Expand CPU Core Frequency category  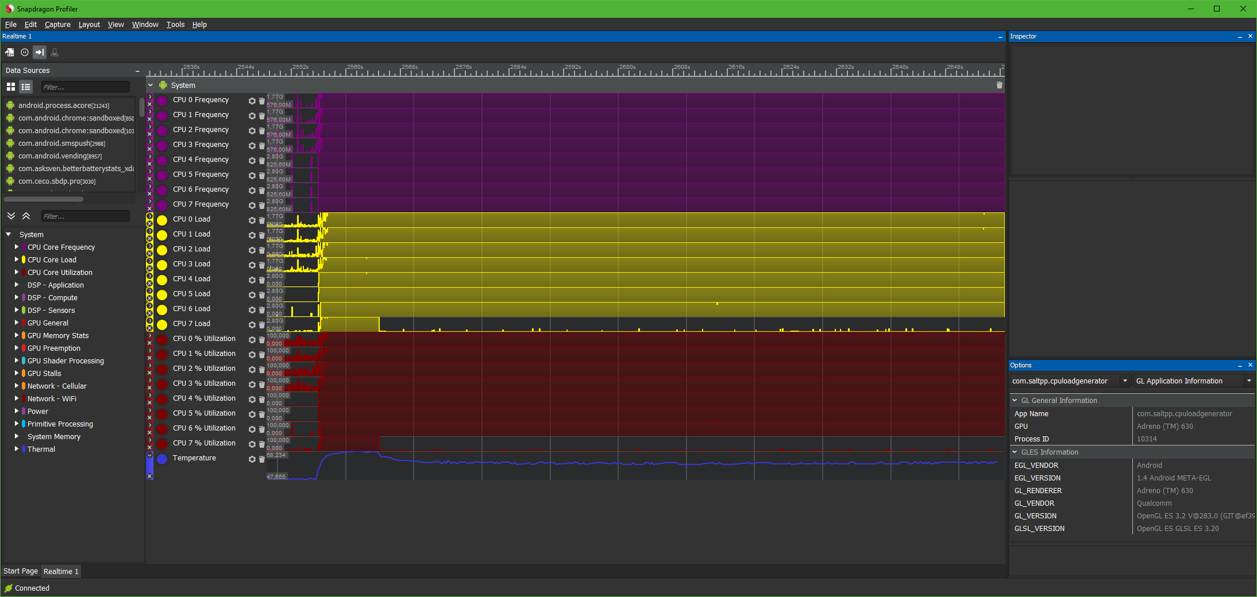pyautogui.click(x=17, y=247)
